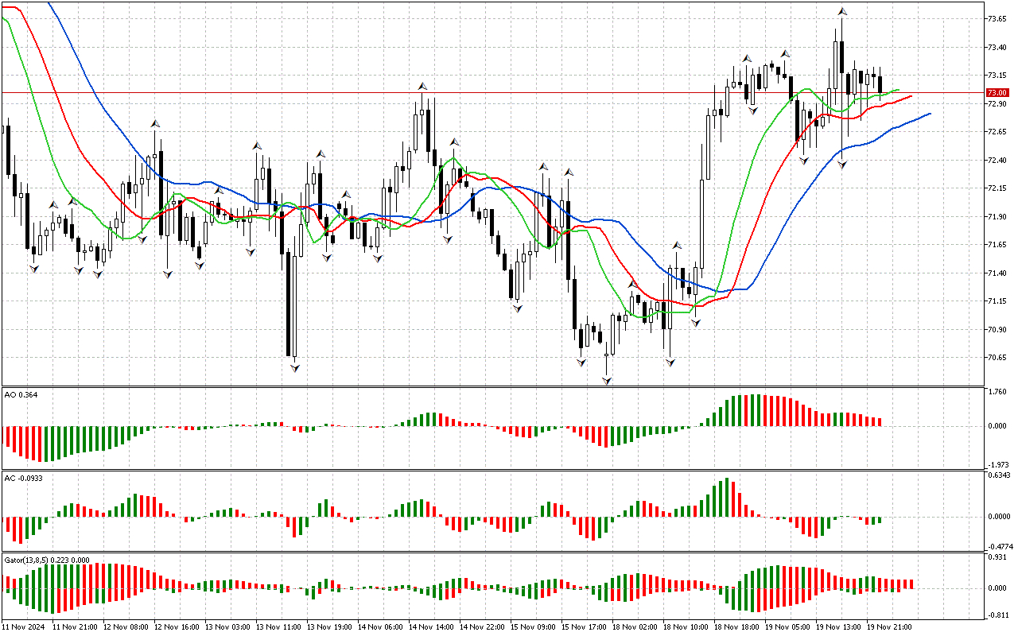Image resolution: width=1018 pixels, height=636 pixels.
Task: Select the 19 Nov 13:00 time label
Action: click(839, 627)
